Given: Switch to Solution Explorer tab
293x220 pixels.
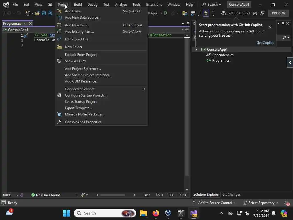Looking at the screenshot, I should coord(206,195).
